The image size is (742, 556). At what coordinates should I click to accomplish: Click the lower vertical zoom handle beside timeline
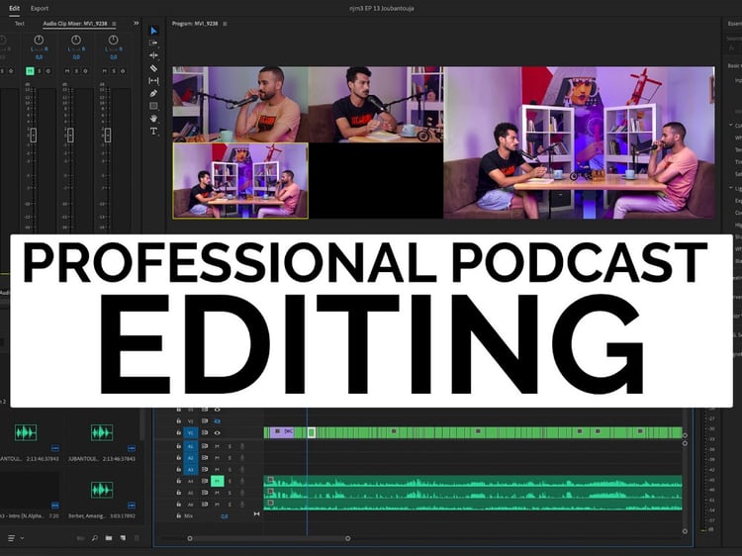coord(685,531)
